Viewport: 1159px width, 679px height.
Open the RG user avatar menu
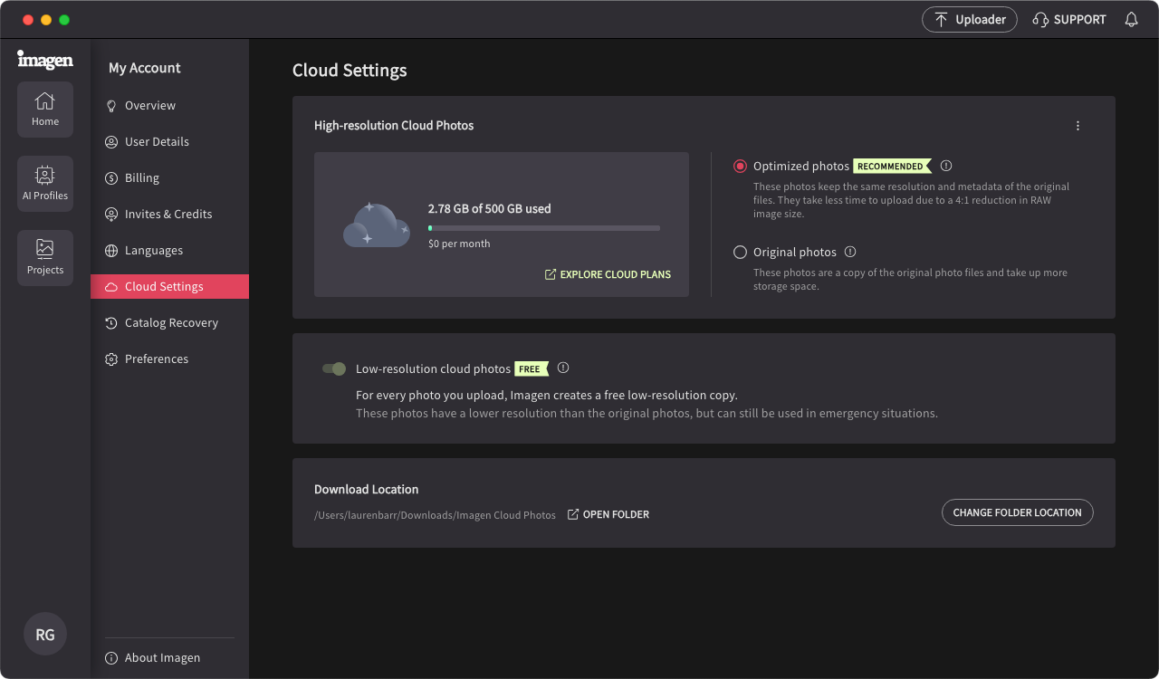pos(45,635)
